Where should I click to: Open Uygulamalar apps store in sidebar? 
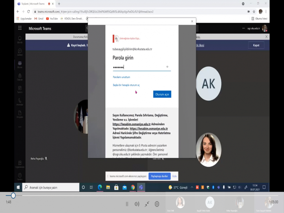click(20, 164)
